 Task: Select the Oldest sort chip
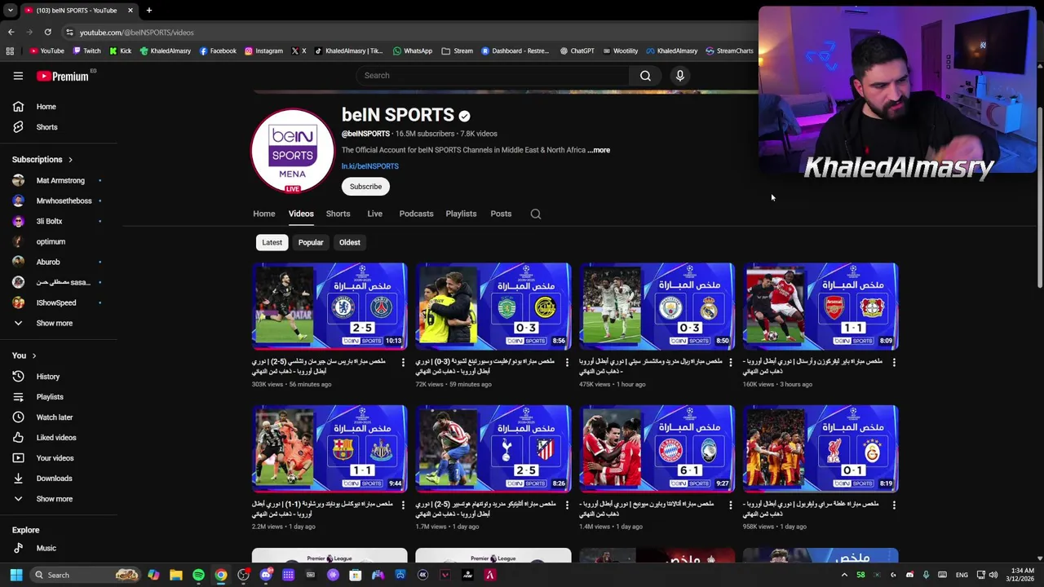349,242
